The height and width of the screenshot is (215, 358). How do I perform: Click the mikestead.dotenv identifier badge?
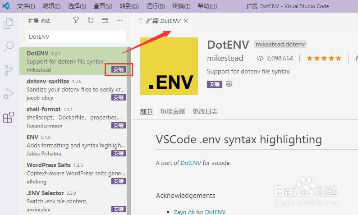280,44
